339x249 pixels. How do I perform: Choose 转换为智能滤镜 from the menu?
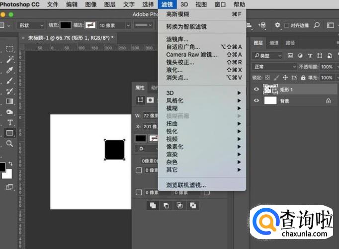pyautogui.click(x=186, y=26)
